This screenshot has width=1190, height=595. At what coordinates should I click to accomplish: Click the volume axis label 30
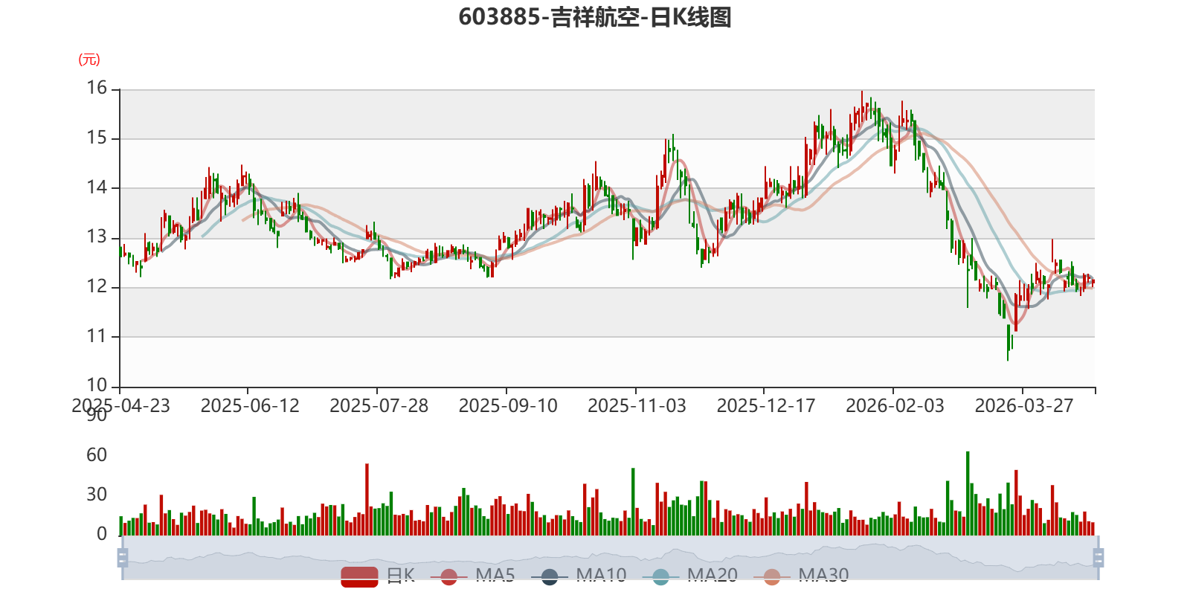(97, 495)
